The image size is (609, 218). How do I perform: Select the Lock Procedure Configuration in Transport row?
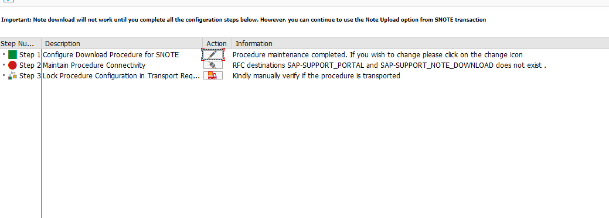(121, 76)
